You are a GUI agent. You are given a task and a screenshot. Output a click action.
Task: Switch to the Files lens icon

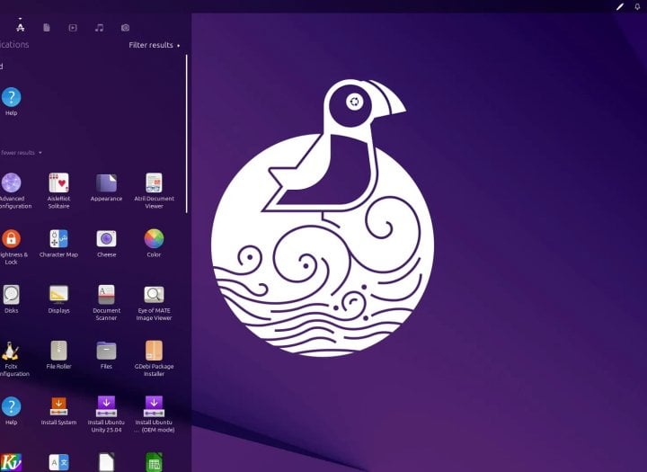point(47,28)
